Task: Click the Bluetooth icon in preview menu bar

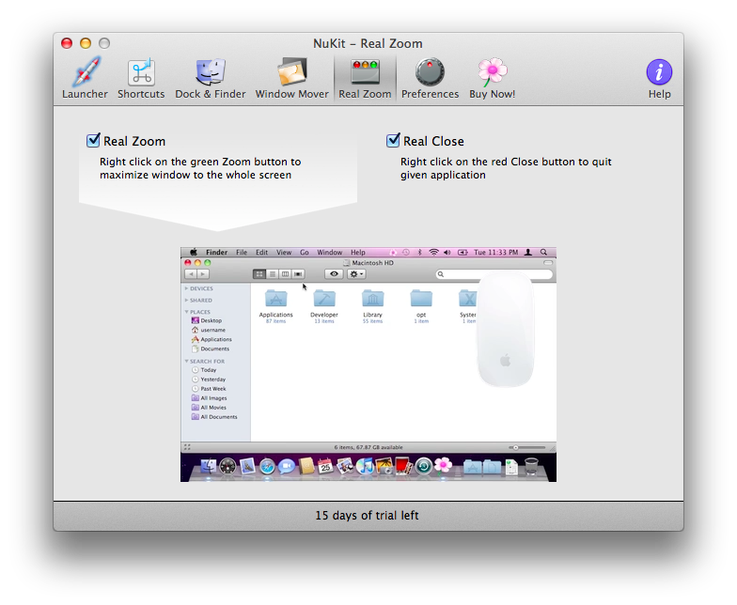Action: 419,252
